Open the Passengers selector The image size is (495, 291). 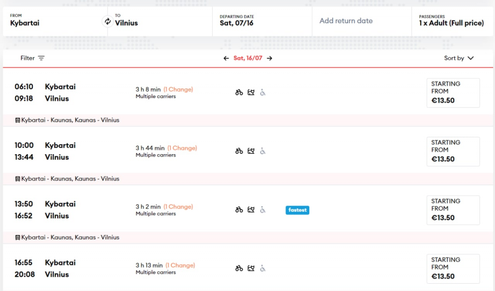point(451,21)
